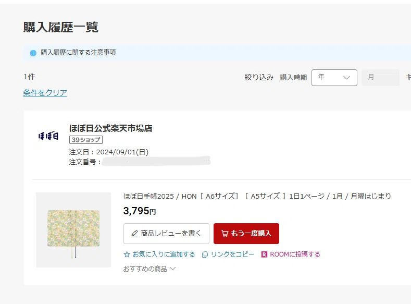Click the 条件をクリア link

[45, 93]
